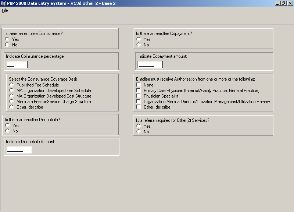This screenshot has height=212, width=294.
Task: Click the Deductible Amount input field
Action: click(19, 150)
